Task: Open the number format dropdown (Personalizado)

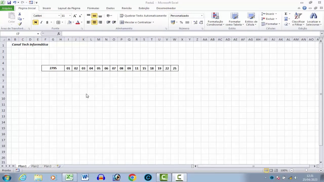Action: click(x=202, y=16)
